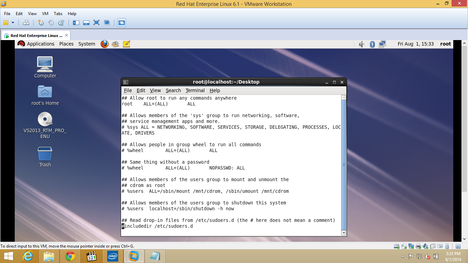This screenshot has height=263, width=468.
Task: Open the terminal window menu icon in title bar
Action: (126, 82)
